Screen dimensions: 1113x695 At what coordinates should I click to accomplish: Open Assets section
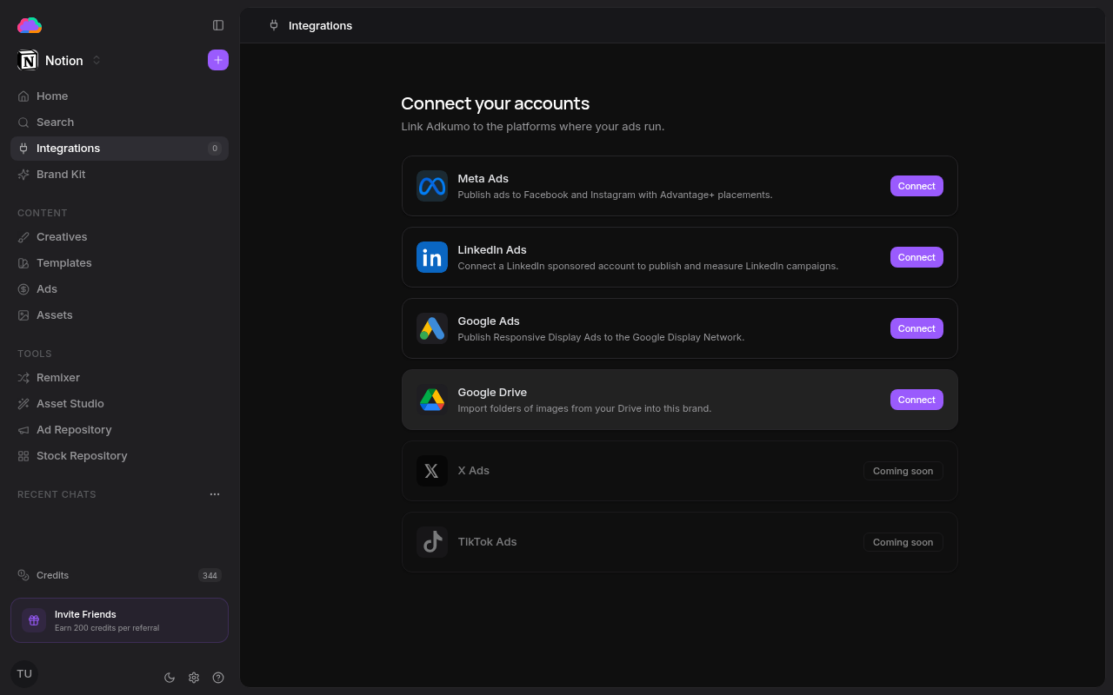point(119,315)
